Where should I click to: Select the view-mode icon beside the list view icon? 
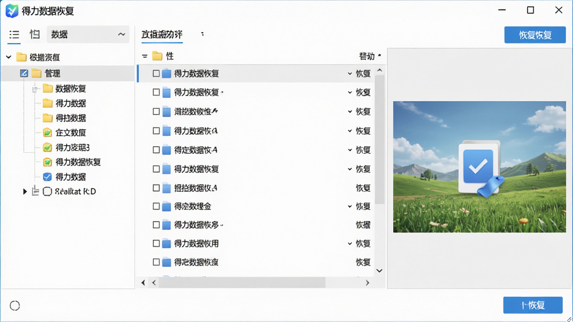click(35, 34)
